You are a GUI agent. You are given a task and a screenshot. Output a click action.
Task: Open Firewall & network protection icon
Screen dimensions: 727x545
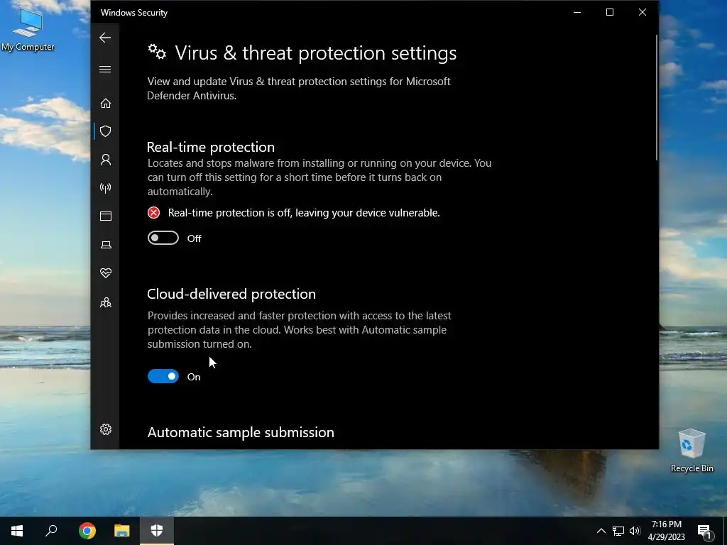coord(106,187)
